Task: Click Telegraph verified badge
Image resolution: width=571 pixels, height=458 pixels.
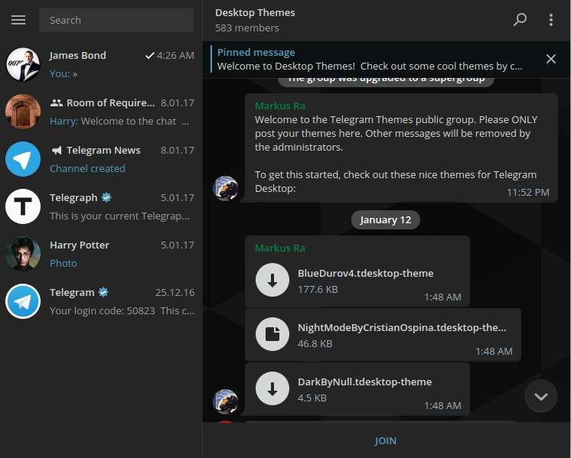Action: [106, 197]
